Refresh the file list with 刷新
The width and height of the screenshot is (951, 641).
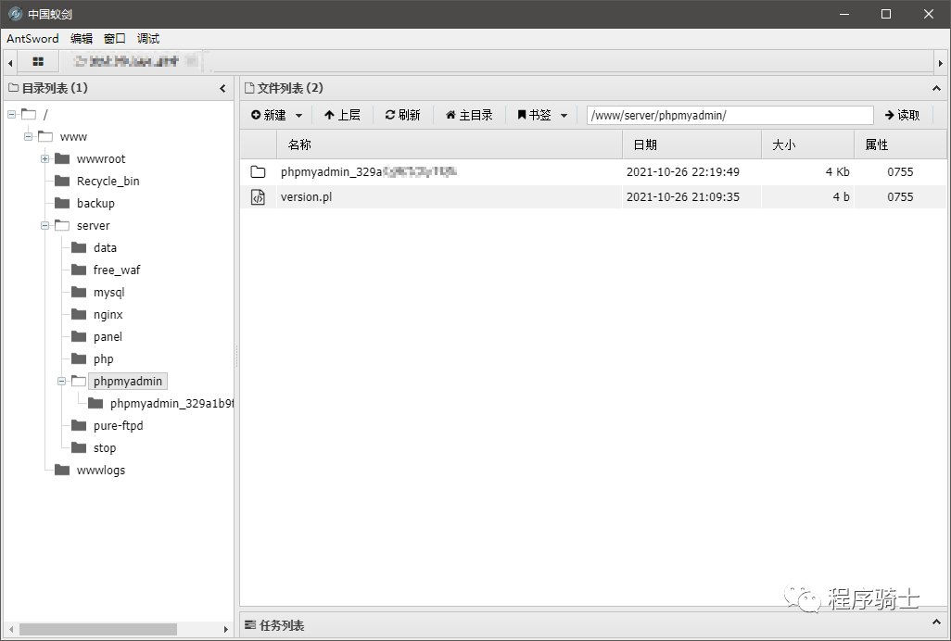[x=402, y=115]
